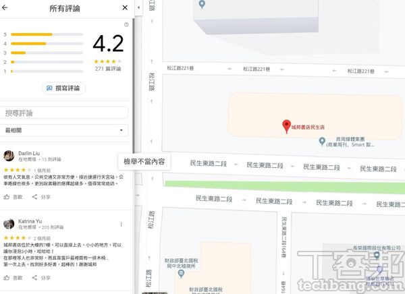This screenshot has height=294, width=405.
Task: Choose 檢舉不當內容 from the popup
Action: click(x=144, y=162)
